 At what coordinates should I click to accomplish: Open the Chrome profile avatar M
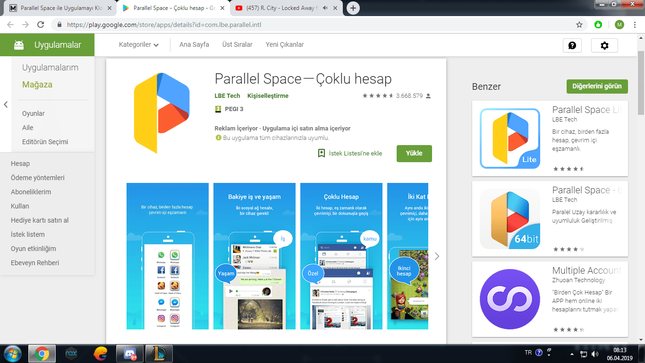[x=620, y=25]
